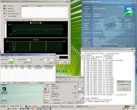Switch to the Cooling Fans tab
The height and width of the screenshot is (110, 137).
click(x=16, y=20)
